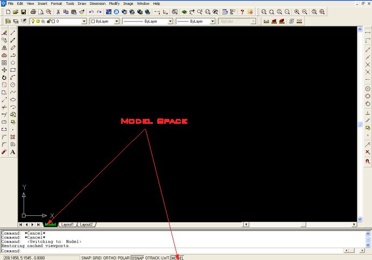The width and height of the screenshot is (372, 260).
Task: Select the Rectangle draw tool
Action: pyautogui.click(x=13, y=70)
